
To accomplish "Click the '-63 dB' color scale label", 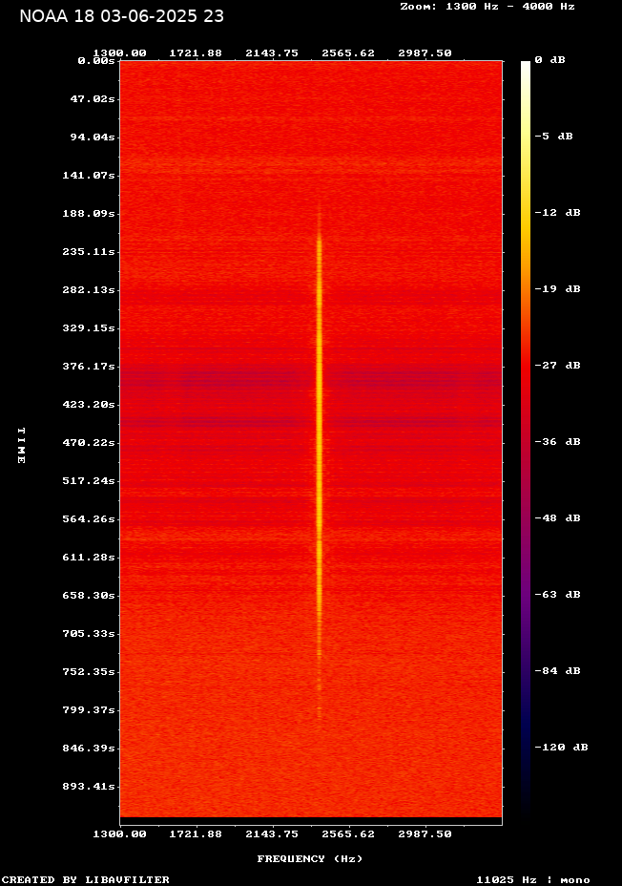I will [558, 595].
